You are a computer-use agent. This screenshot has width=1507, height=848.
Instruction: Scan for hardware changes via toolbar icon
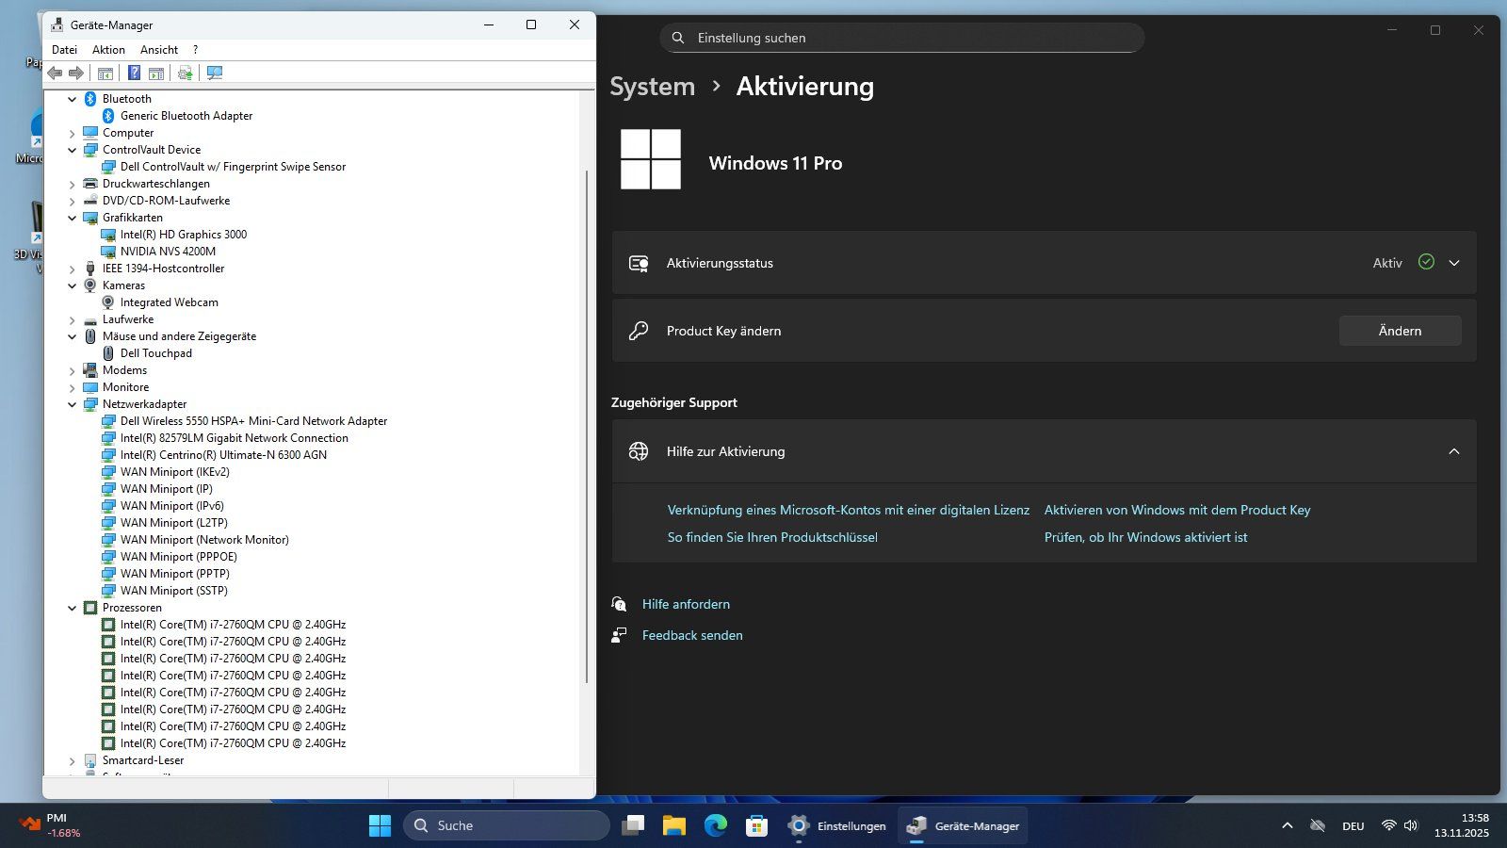click(x=215, y=73)
